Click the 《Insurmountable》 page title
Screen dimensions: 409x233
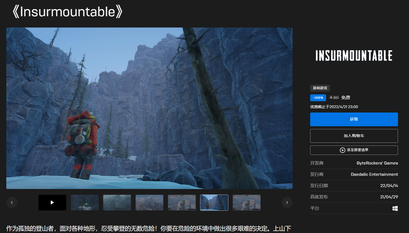tap(67, 12)
